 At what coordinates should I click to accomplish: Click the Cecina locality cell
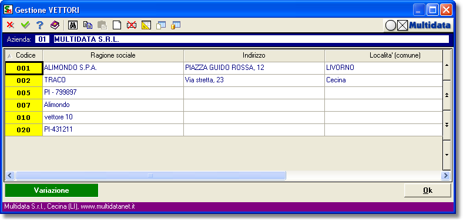pyautogui.click(x=384, y=81)
